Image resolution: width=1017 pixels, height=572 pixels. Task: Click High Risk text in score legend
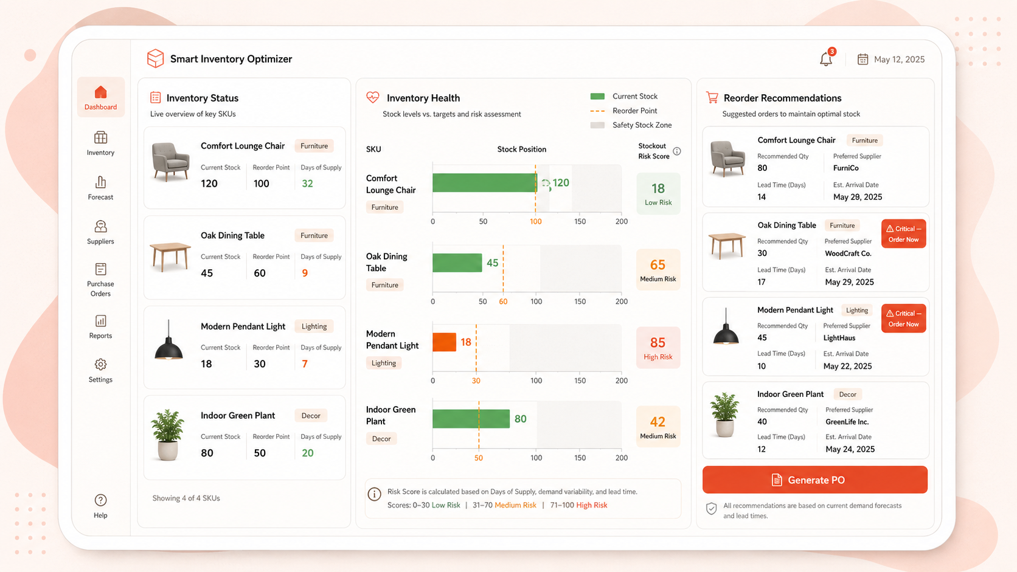click(592, 505)
